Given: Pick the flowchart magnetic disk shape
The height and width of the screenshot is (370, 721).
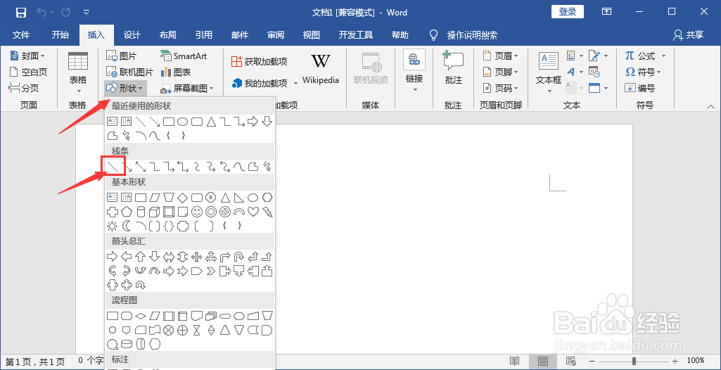Looking at the screenshot, I should [x=127, y=344].
